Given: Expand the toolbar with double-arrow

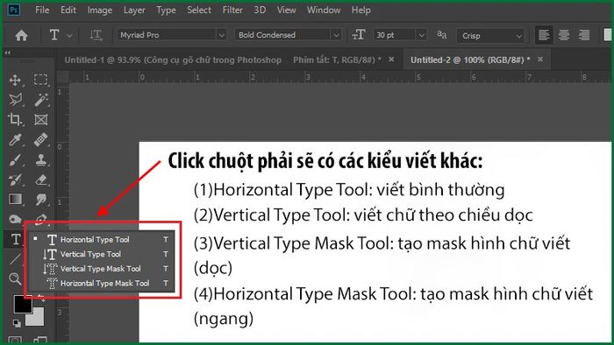Looking at the screenshot, I should tap(7, 53).
